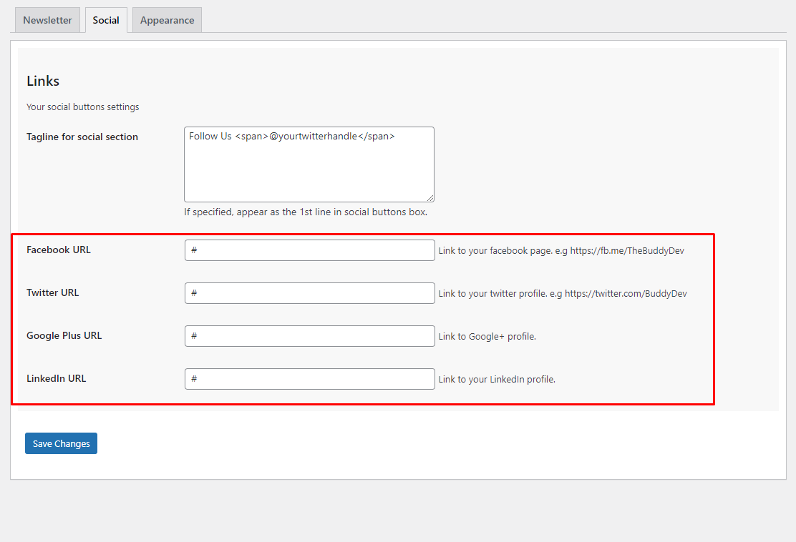Click the Twitter URL label
796x542 pixels.
click(52, 292)
